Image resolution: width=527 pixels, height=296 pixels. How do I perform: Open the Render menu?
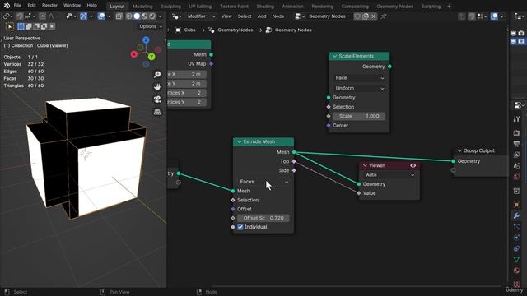pyautogui.click(x=49, y=6)
